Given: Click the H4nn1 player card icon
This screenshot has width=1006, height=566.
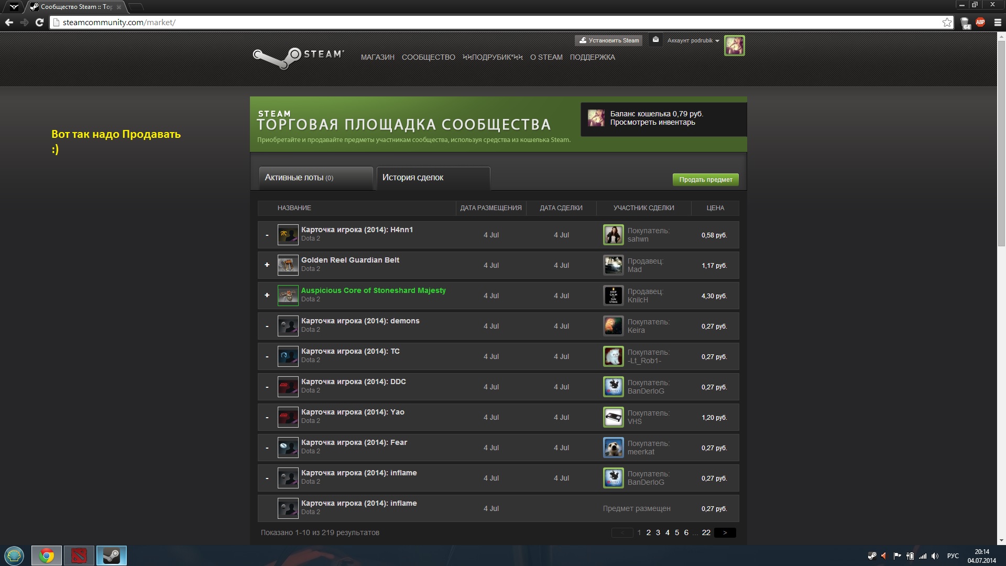Looking at the screenshot, I should 288,235.
